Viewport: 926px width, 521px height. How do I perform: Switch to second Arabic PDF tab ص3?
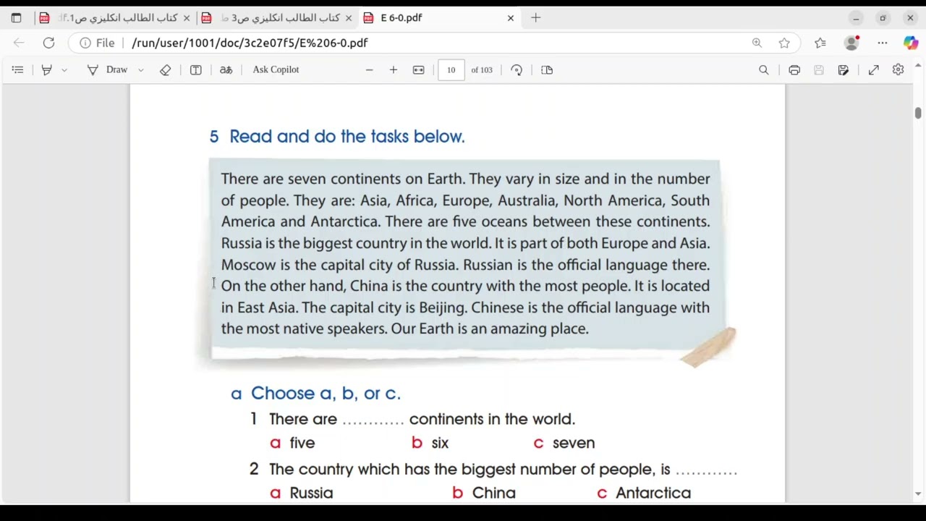[276, 17]
